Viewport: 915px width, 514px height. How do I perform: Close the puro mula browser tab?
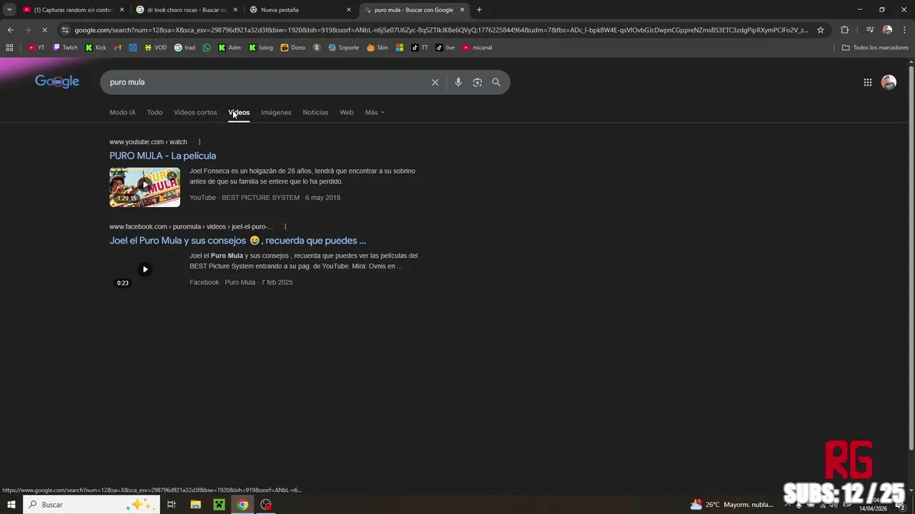(462, 10)
